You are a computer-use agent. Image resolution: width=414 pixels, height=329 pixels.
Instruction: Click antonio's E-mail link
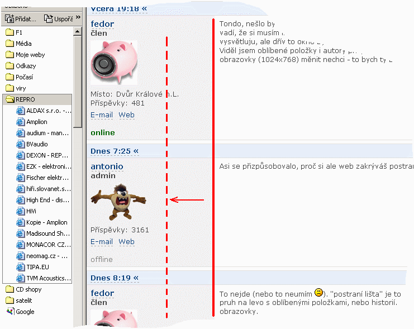click(x=102, y=242)
